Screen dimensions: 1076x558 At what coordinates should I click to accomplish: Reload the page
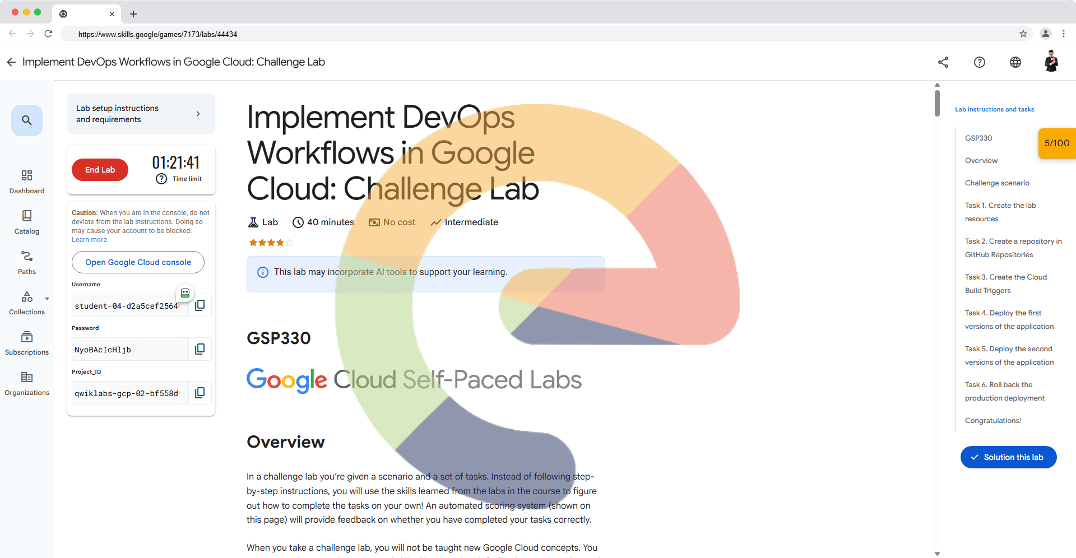point(48,34)
